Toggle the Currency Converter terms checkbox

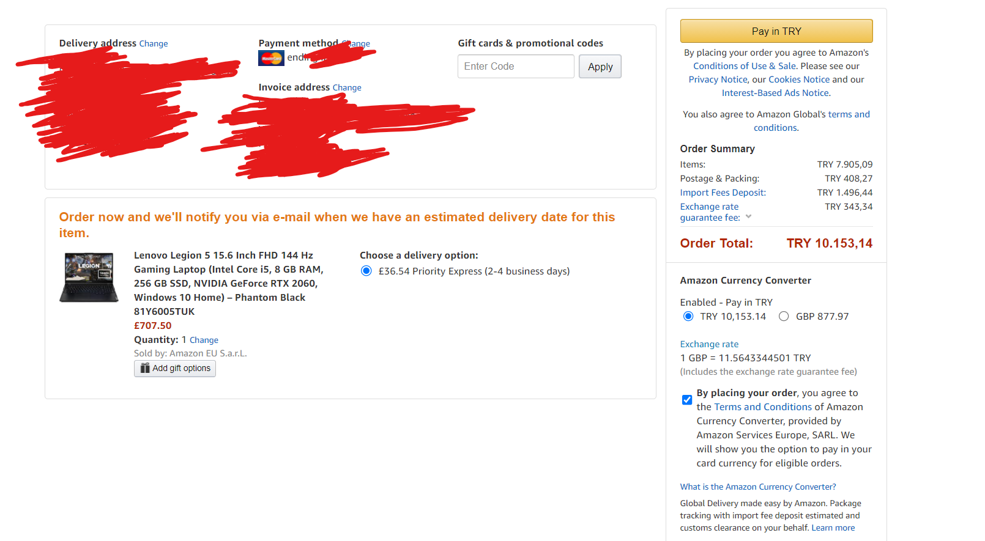pyautogui.click(x=687, y=400)
